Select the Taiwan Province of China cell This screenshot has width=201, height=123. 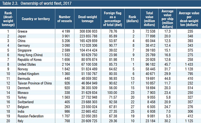pyautogui.click(x=35, y=83)
